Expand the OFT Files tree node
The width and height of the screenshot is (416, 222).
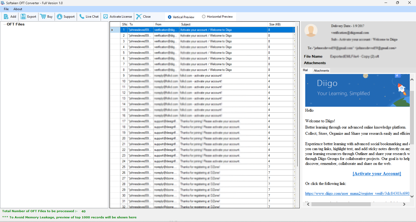4,24
